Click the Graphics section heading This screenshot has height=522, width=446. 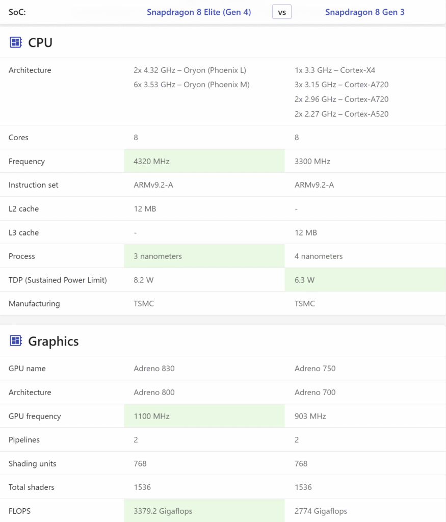pyautogui.click(x=53, y=341)
